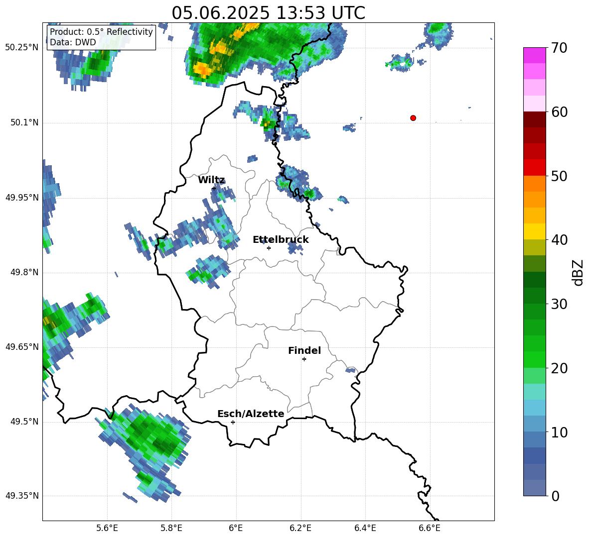Image resolution: width=590 pixels, height=538 pixels.
Task: Click the Wiltz station label
Action: 211,180
